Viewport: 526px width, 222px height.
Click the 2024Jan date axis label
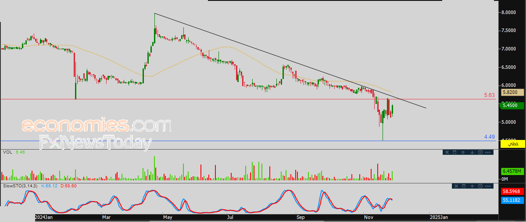click(x=44, y=217)
